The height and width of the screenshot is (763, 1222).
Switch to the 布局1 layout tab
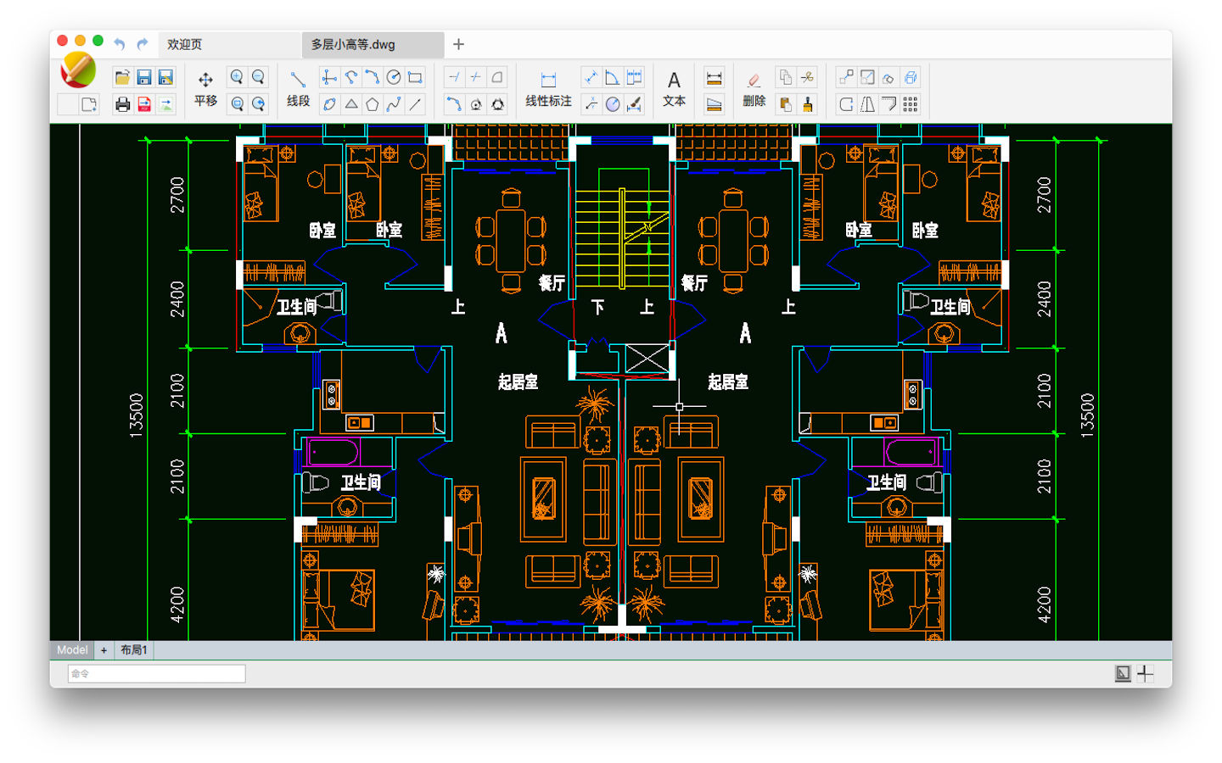click(134, 650)
